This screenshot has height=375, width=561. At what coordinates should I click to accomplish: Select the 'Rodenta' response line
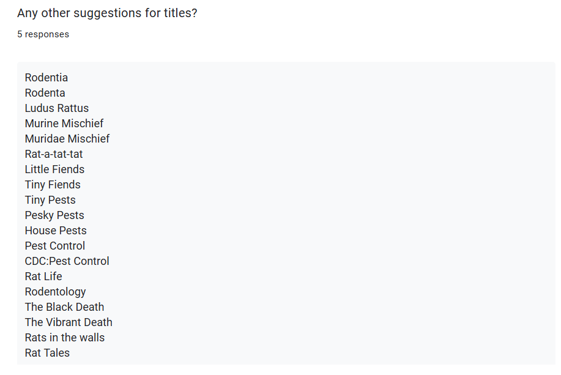pyautogui.click(x=45, y=93)
